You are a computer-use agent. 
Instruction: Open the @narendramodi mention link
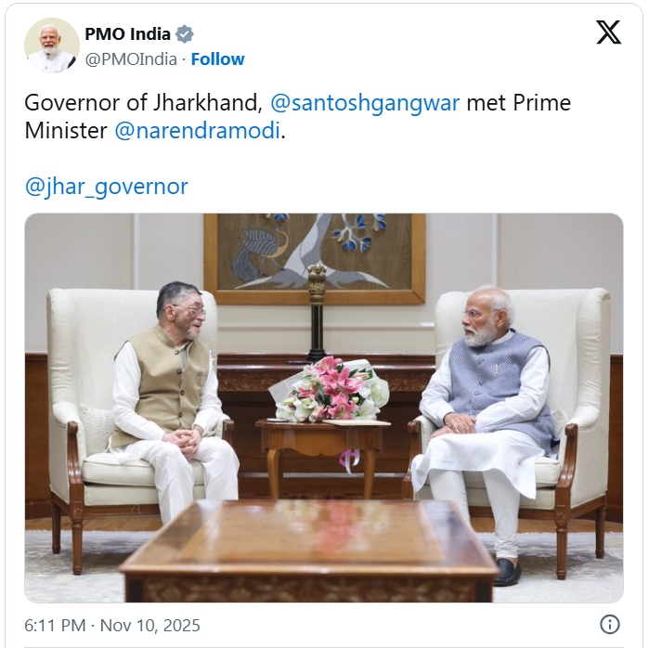pyautogui.click(x=197, y=130)
